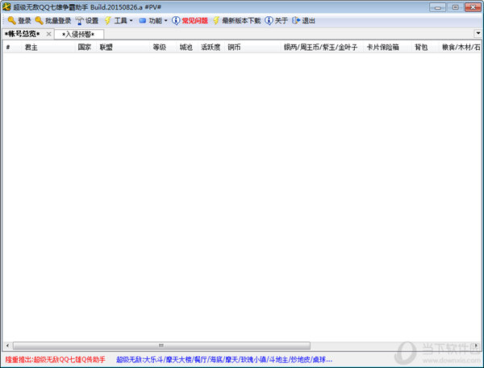
Task: Sort by the 君主 column header
Action: (x=31, y=48)
